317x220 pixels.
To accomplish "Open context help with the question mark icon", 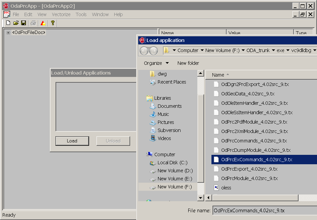I will (52, 23).
